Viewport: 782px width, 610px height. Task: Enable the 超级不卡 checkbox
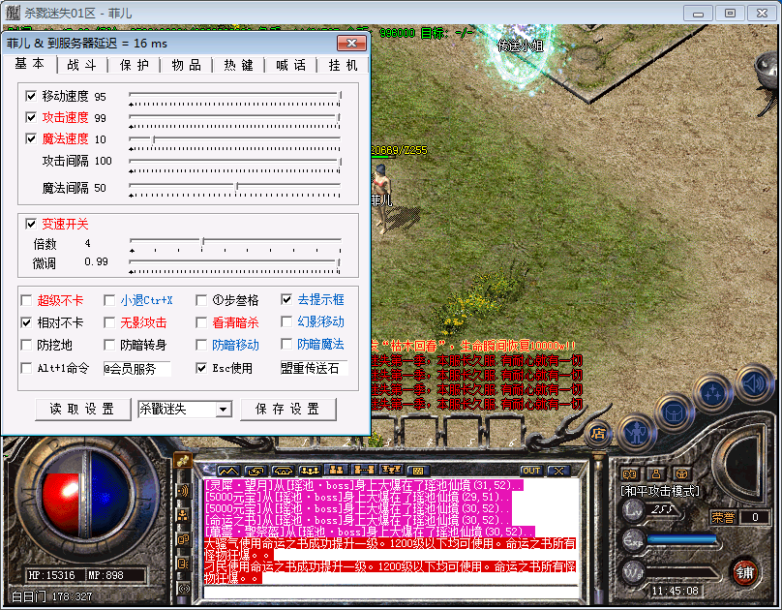pos(26,300)
